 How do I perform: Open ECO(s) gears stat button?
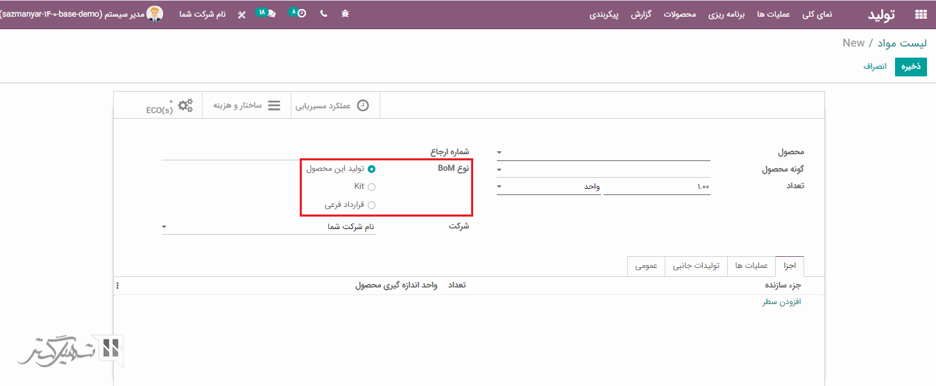[x=170, y=106]
